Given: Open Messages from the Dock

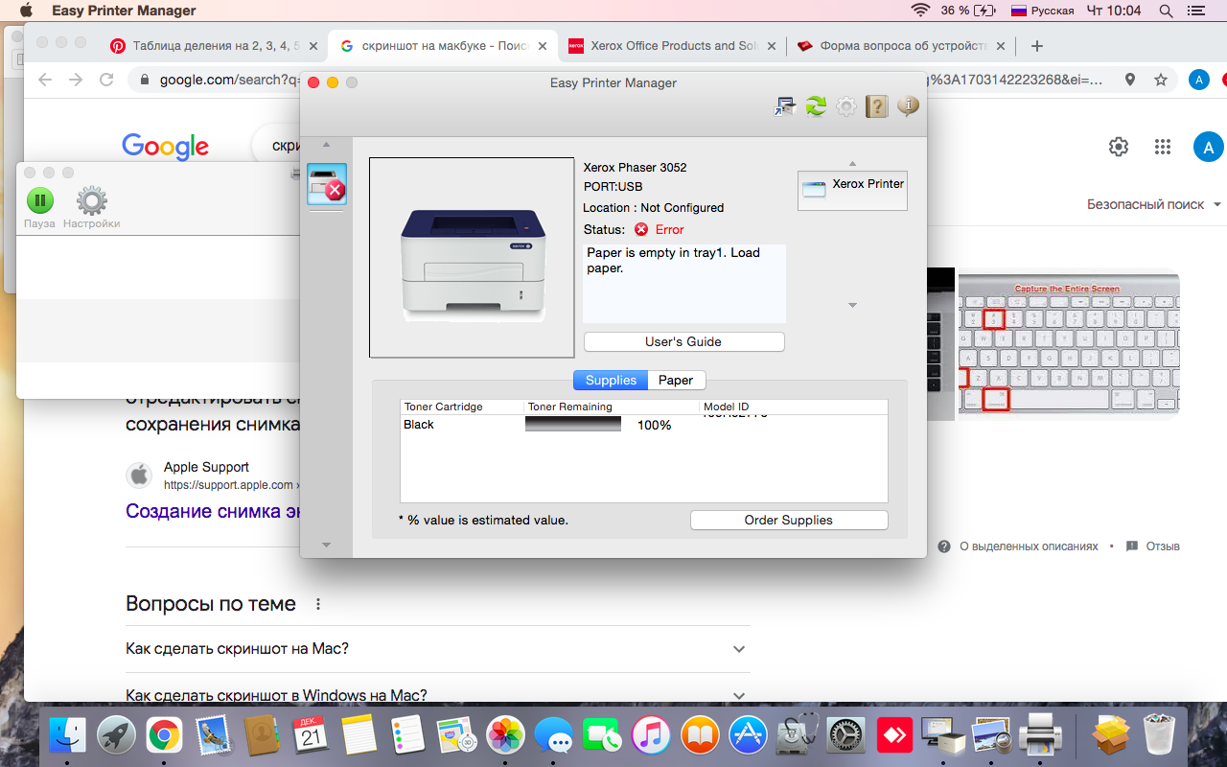Looking at the screenshot, I should pos(554,735).
